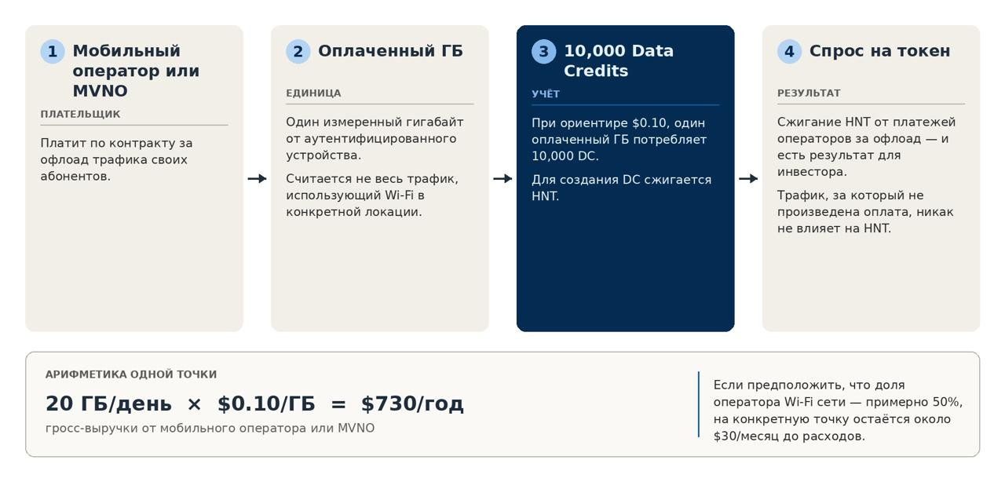Click the step 1 number badge
Image resolution: width=1005 pixels, height=482 pixels.
pos(53,52)
